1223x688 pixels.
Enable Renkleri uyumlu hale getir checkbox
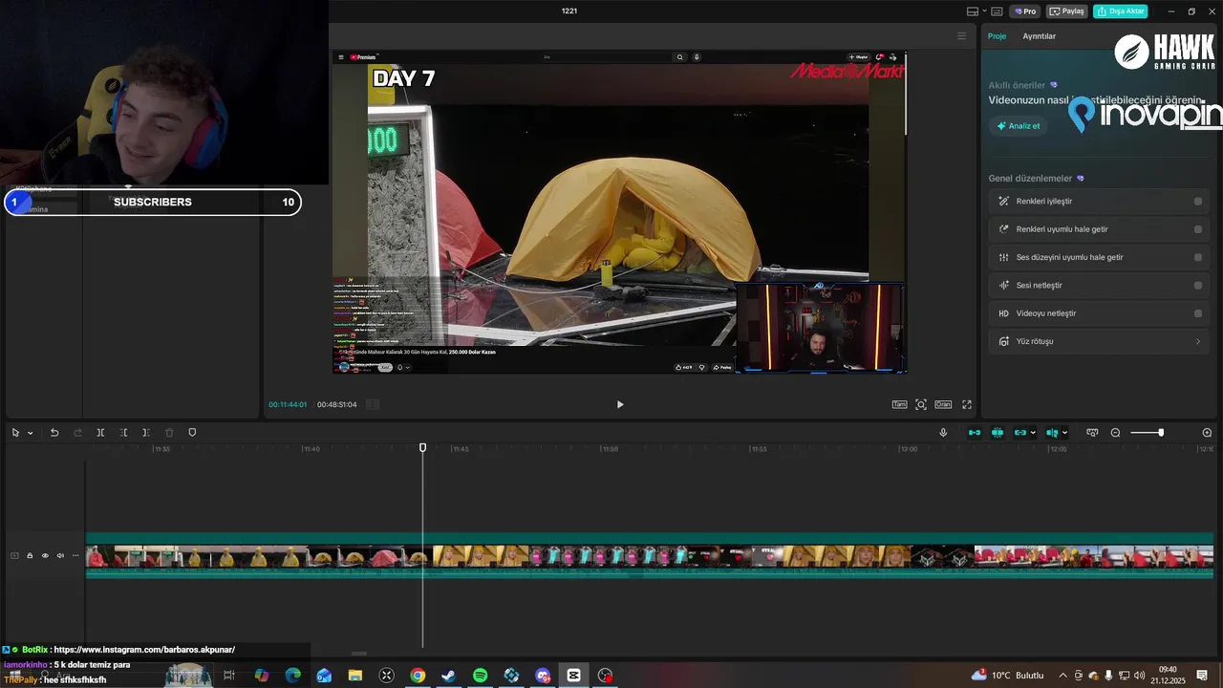(1198, 229)
